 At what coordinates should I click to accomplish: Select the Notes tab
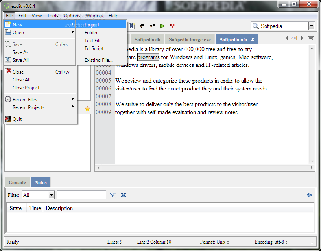coord(41,182)
